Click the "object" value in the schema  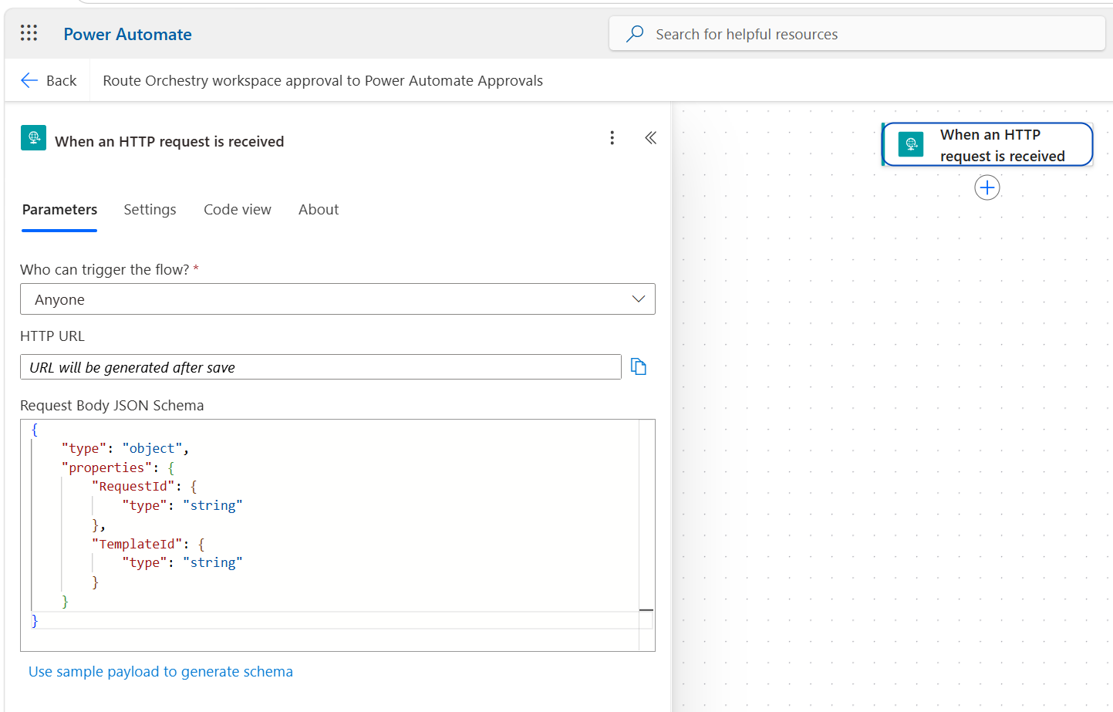[152, 449]
